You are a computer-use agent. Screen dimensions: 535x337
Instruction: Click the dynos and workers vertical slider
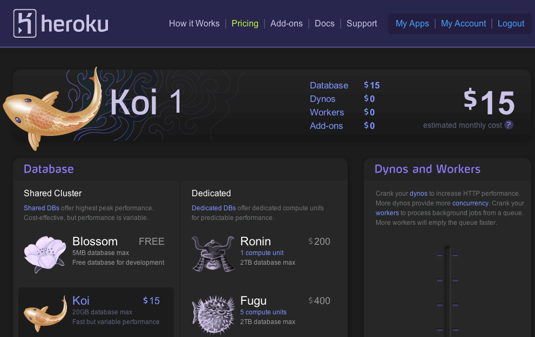tap(448, 291)
